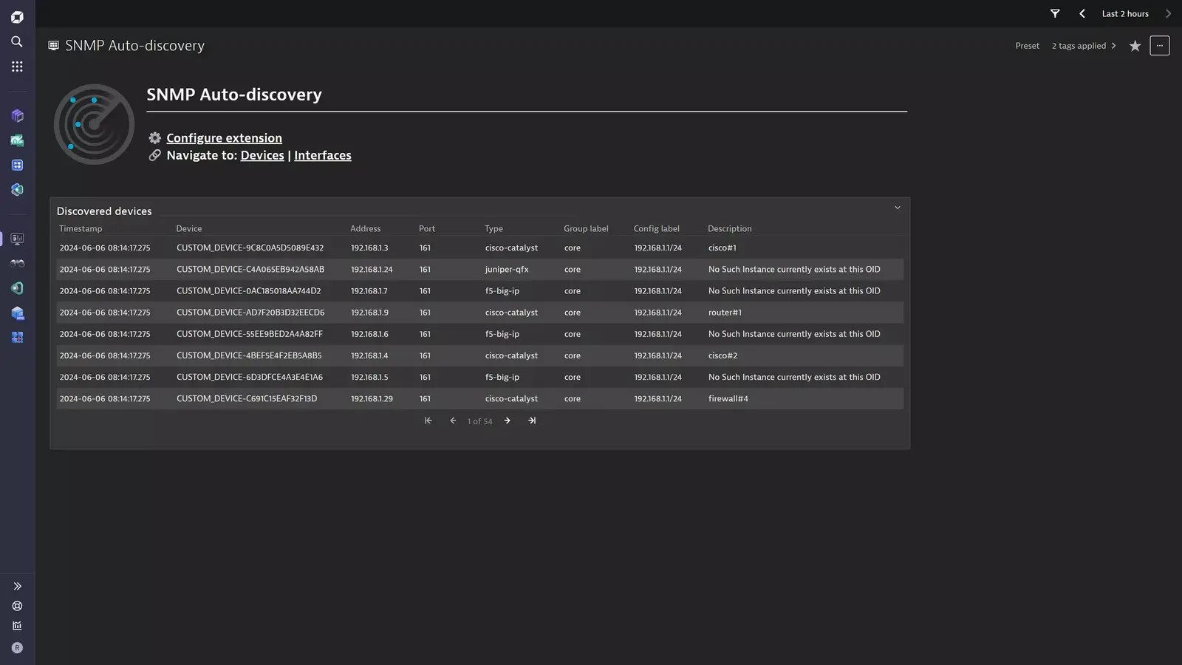Click the Configure extension link
Image resolution: width=1182 pixels, height=665 pixels.
click(x=224, y=137)
